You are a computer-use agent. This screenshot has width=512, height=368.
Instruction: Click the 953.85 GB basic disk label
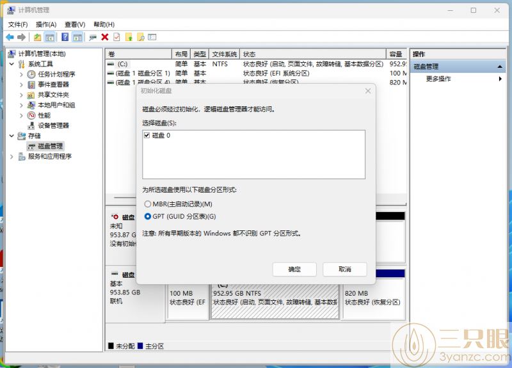(125, 292)
